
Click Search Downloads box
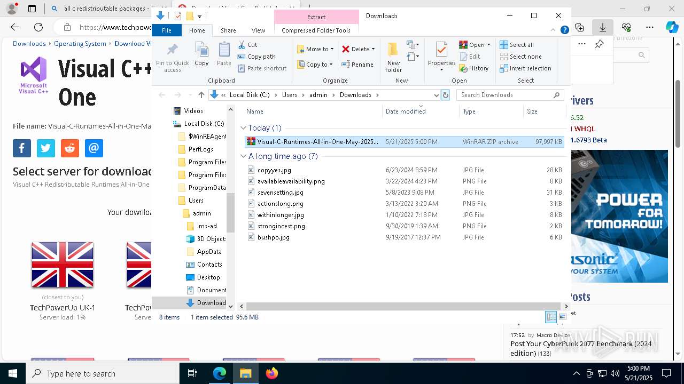pos(510,95)
